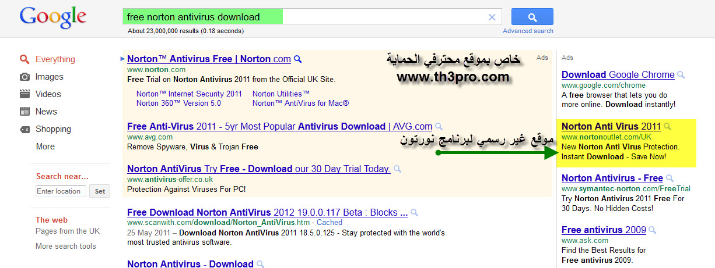This screenshot has width=715, height=268.
Task: Click www.norton.com green URL text
Action: click(x=156, y=70)
